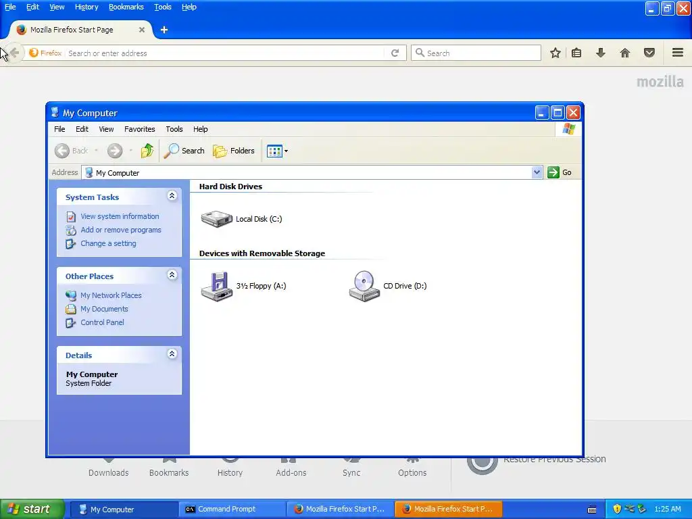This screenshot has width=692, height=519.
Task: Open Firefox Bookmarks menu
Action: [x=126, y=7]
